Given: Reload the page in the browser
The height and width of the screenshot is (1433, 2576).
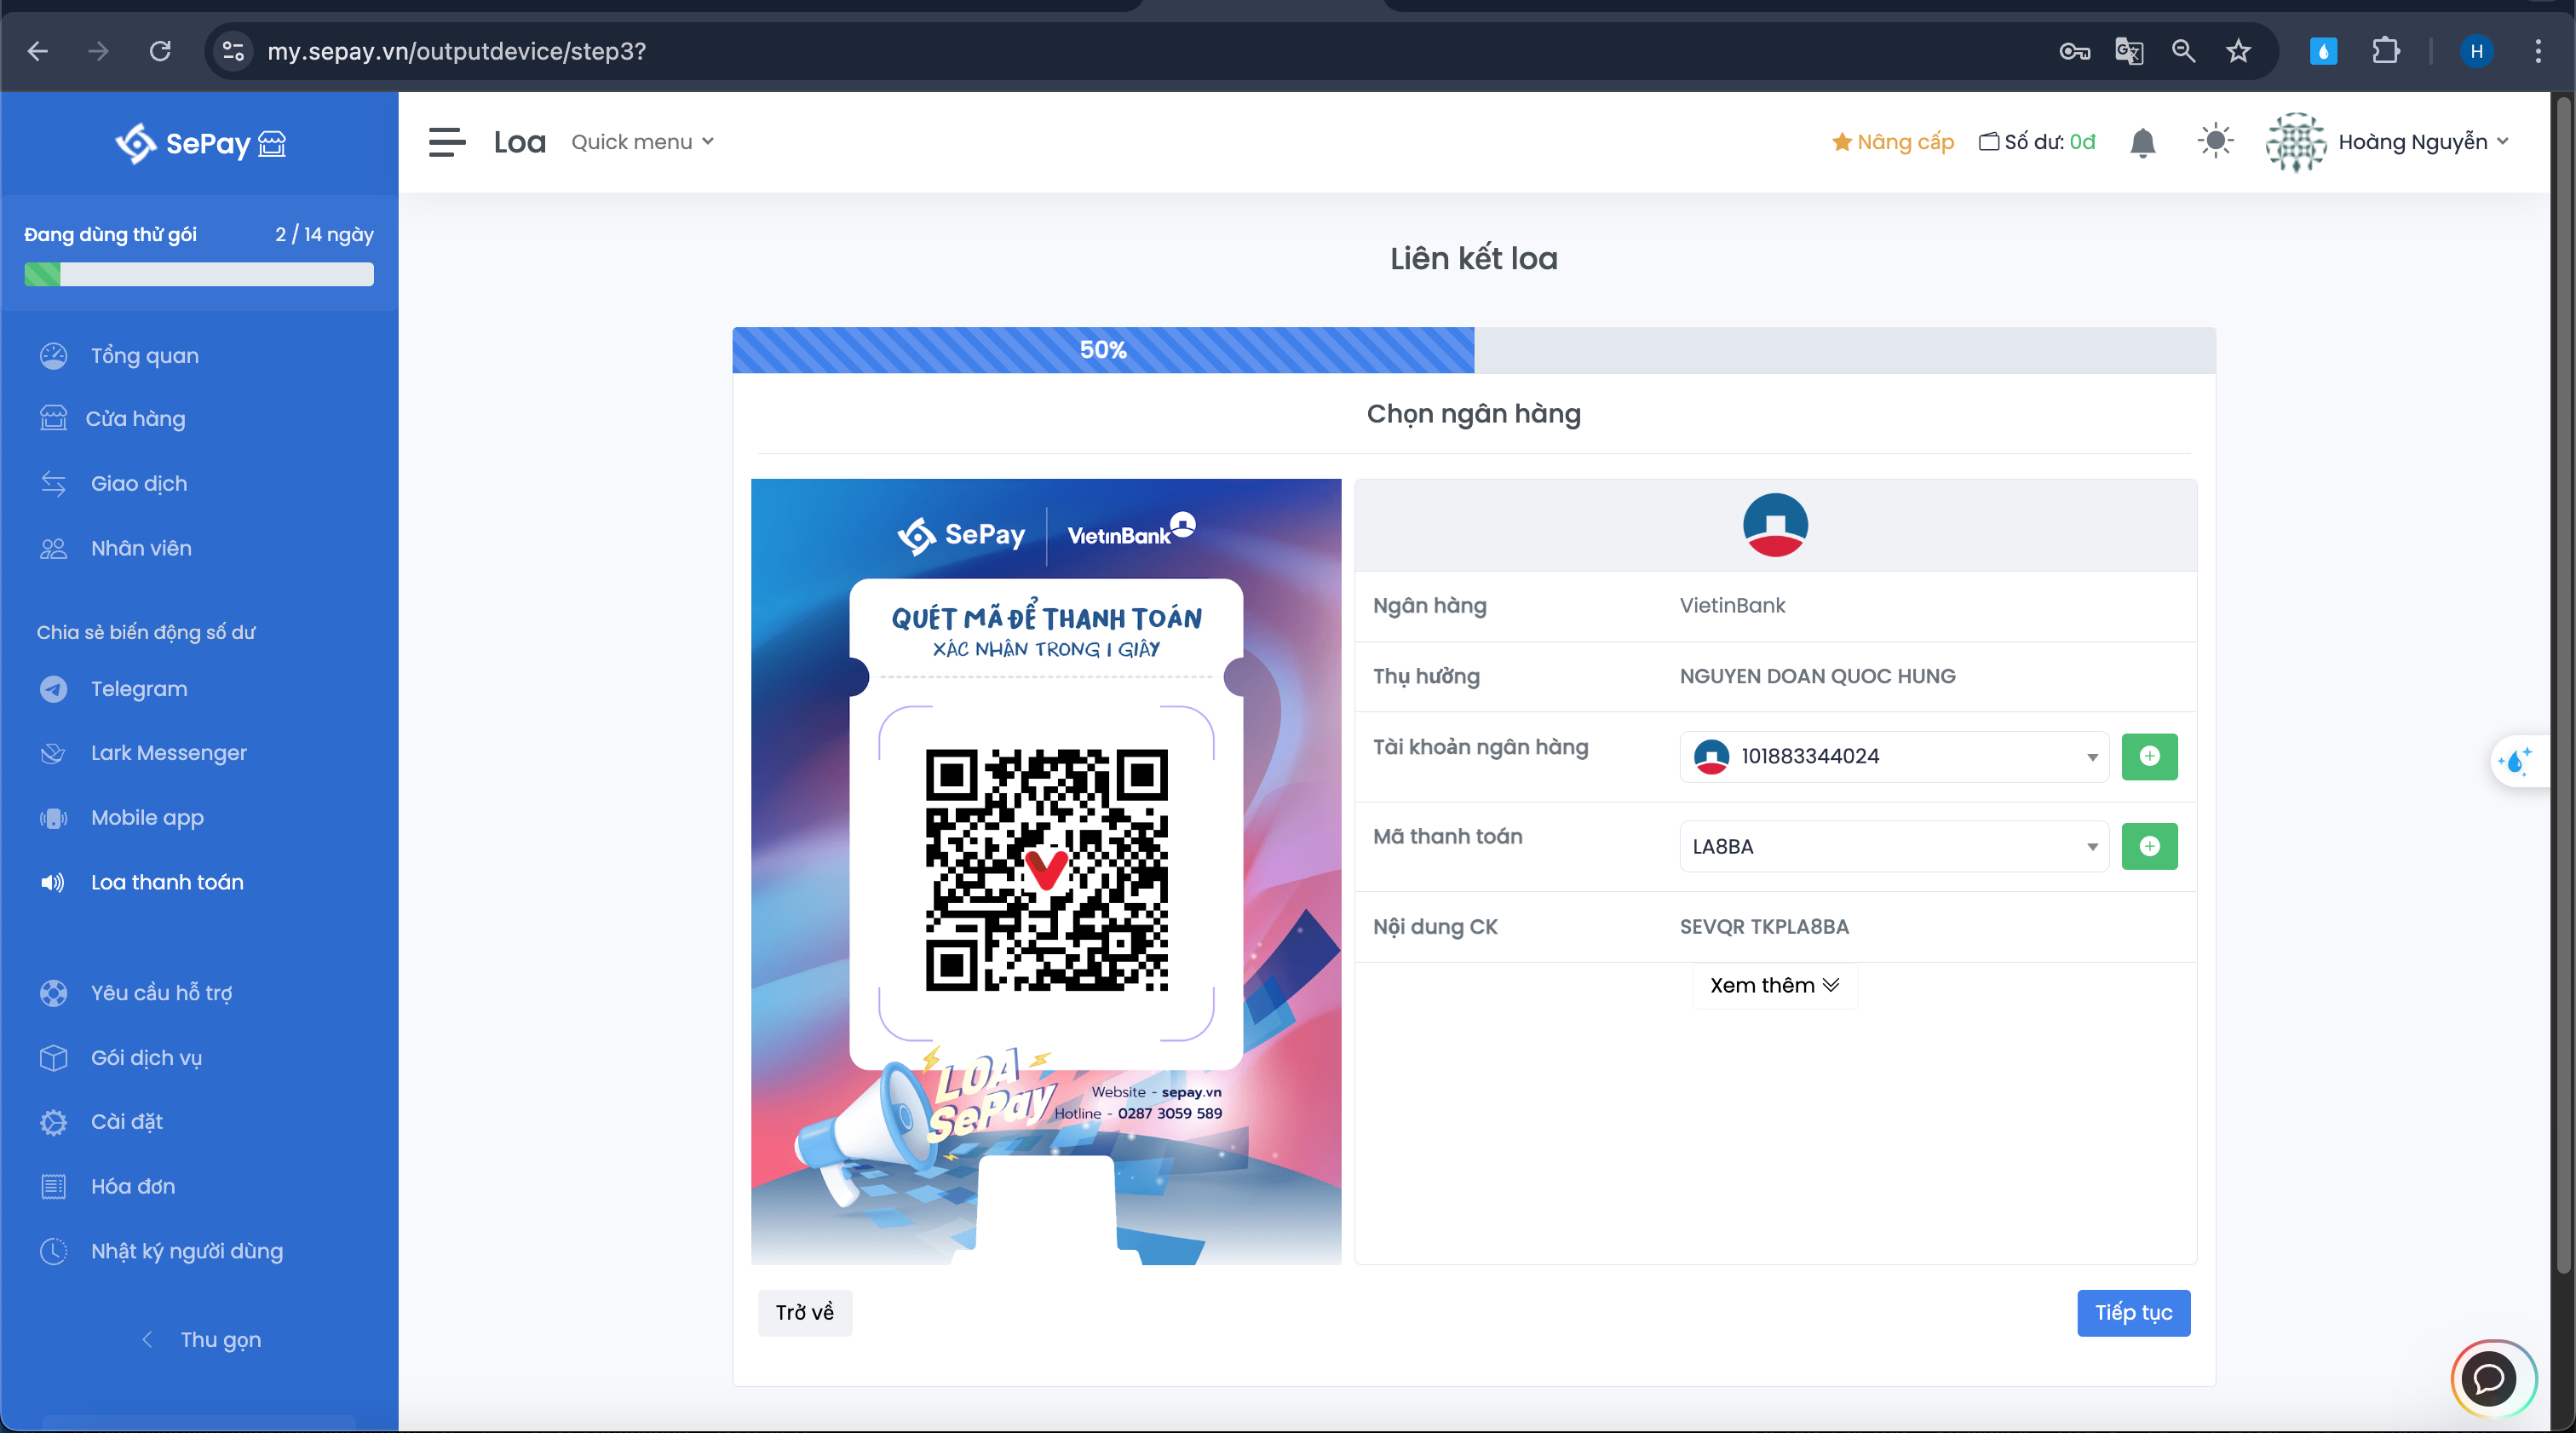Looking at the screenshot, I should pyautogui.click(x=160, y=51).
